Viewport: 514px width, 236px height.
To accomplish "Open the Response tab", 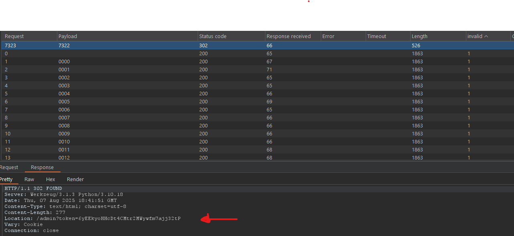I will click(x=42, y=167).
